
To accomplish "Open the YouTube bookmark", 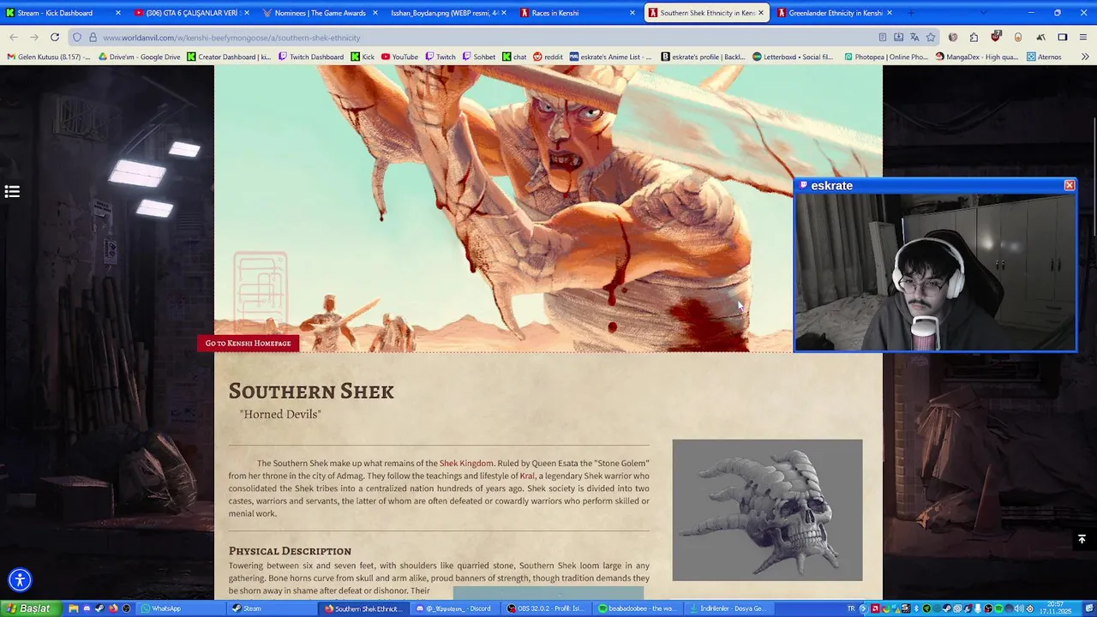I will (399, 57).
